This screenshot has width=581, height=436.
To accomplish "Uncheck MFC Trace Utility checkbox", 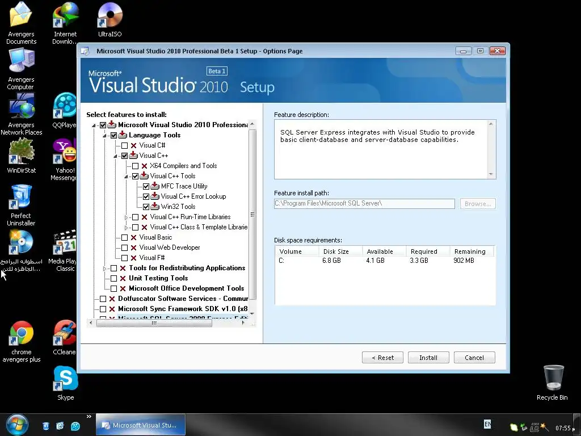I will pos(146,186).
